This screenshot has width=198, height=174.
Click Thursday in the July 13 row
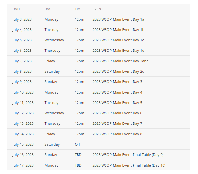[52, 123]
